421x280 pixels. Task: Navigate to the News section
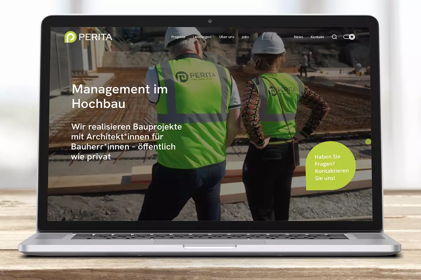pyautogui.click(x=298, y=37)
